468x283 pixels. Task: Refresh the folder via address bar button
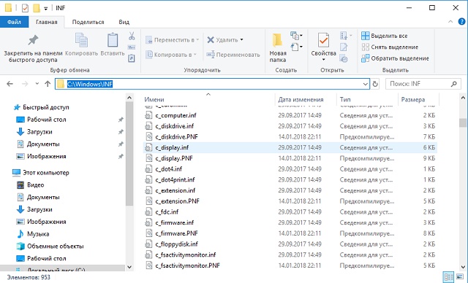pyautogui.click(x=375, y=84)
